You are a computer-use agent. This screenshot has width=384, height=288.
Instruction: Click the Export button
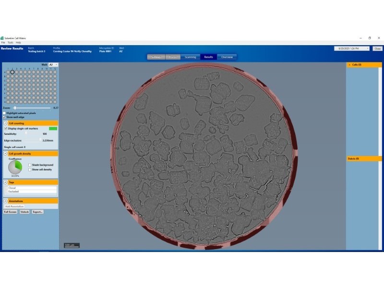click(38, 212)
